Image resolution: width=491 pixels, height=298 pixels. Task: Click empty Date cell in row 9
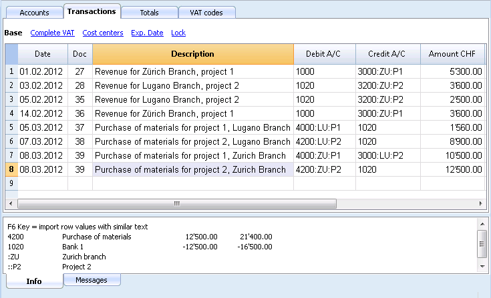coord(43,183)
